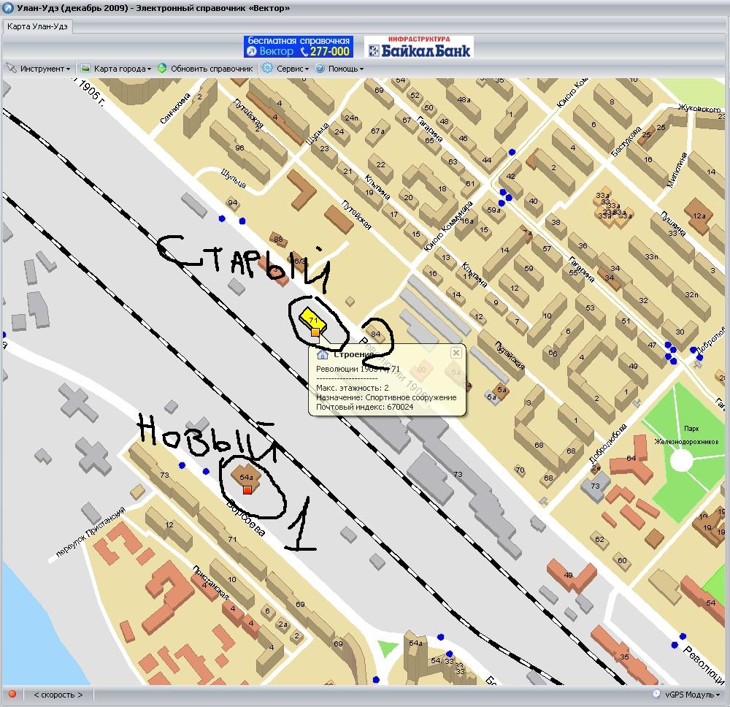
Task: Click the red record indicator in status bar
Action: tap(12, 695)
